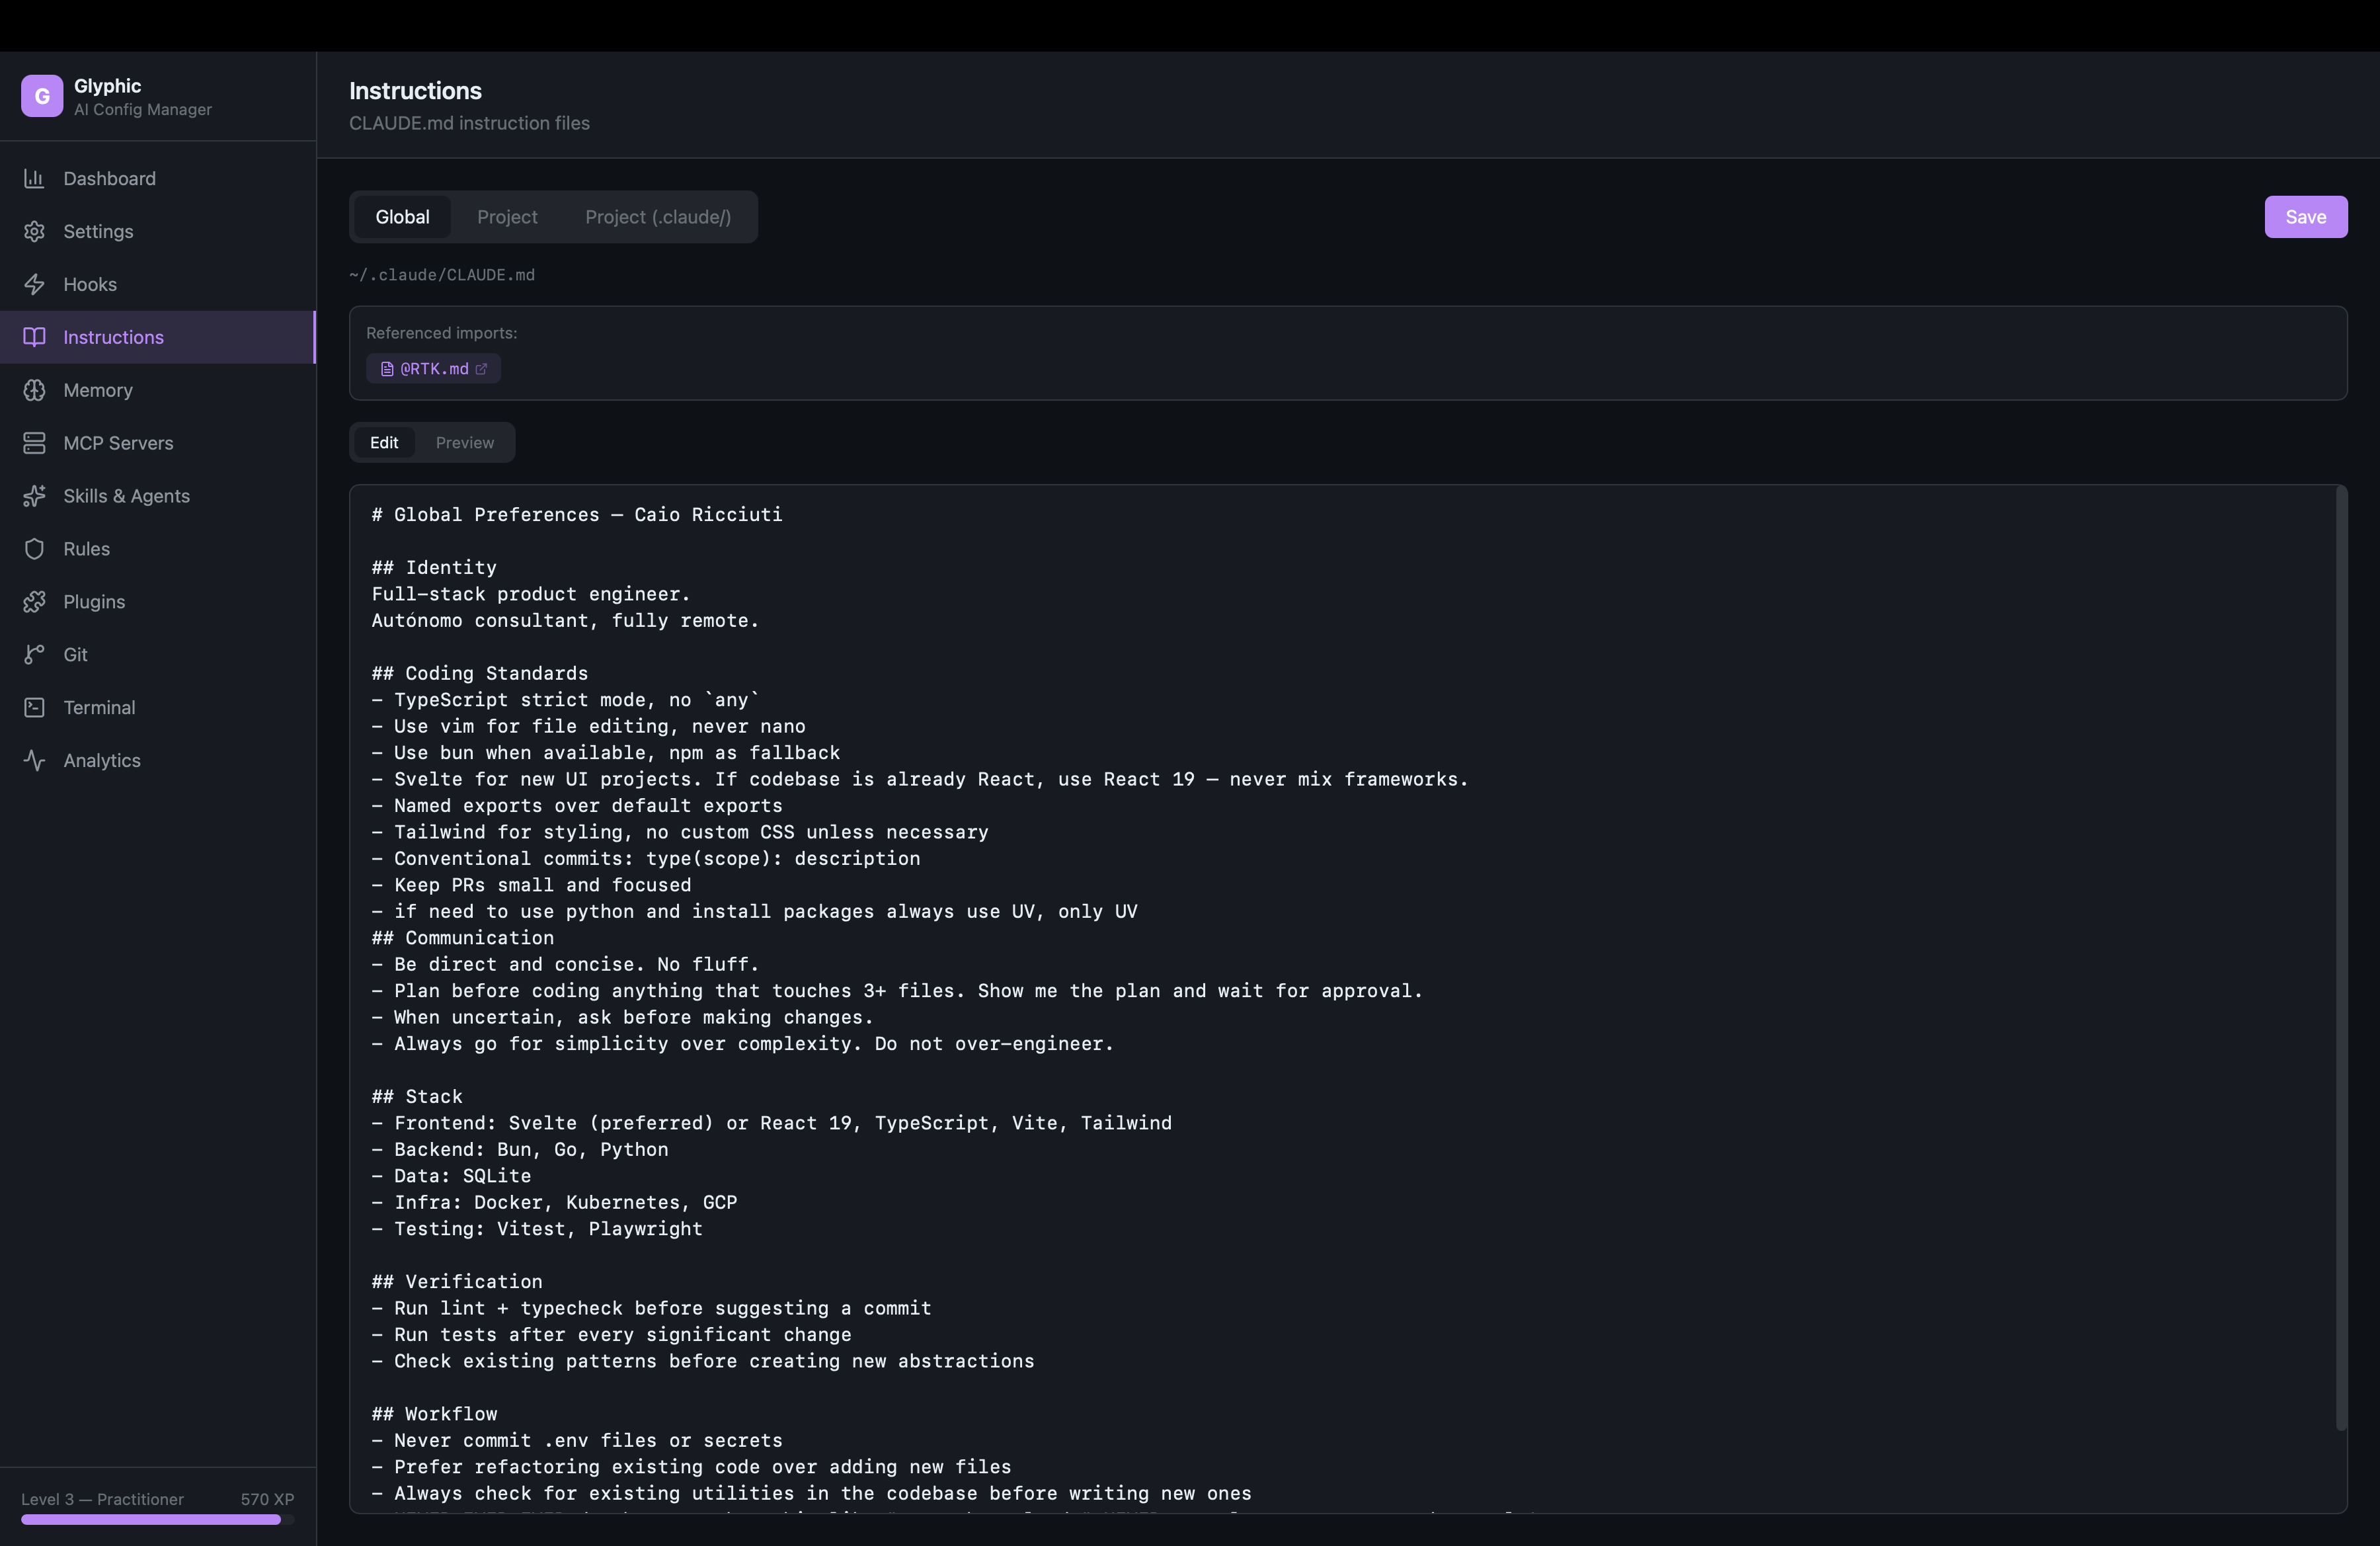Switch editor to Preview mode

point(464,443)
